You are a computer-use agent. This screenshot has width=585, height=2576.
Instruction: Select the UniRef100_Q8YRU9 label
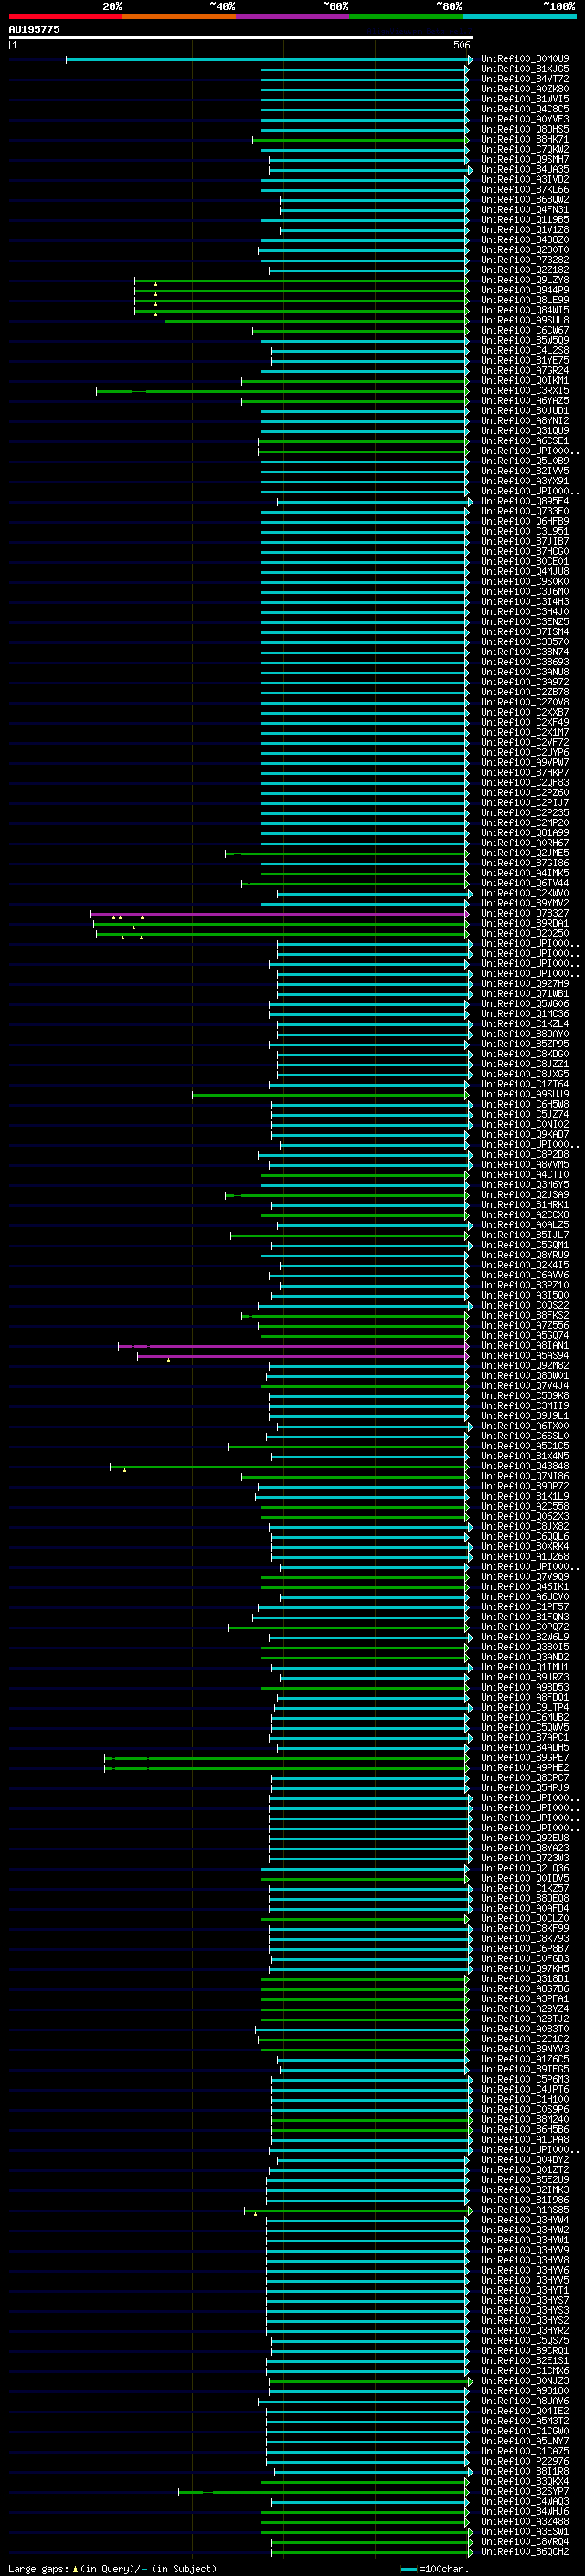coord(525,1255)
